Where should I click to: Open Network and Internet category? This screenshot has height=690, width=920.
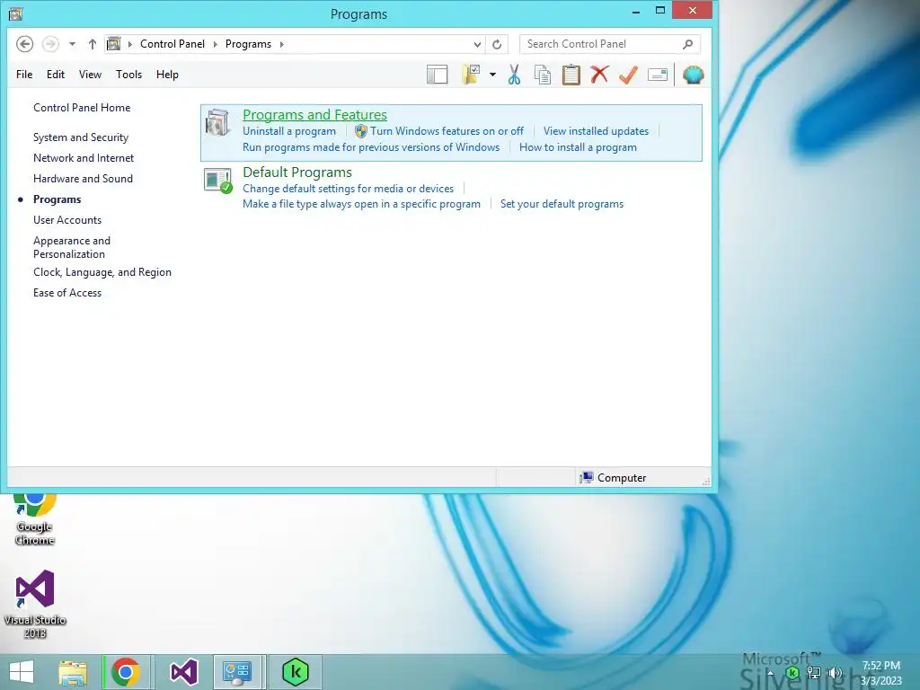(x=84, y=158)
